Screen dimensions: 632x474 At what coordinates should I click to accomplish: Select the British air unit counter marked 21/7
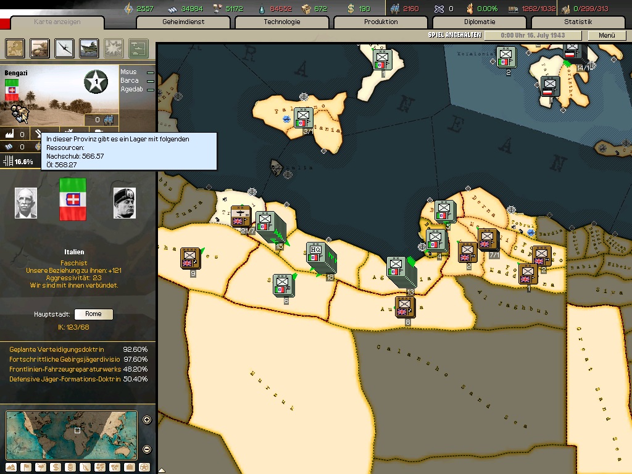pos(241,217)
